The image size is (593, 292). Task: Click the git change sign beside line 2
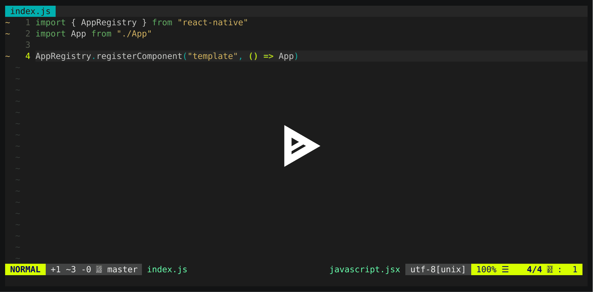point(8,34)
